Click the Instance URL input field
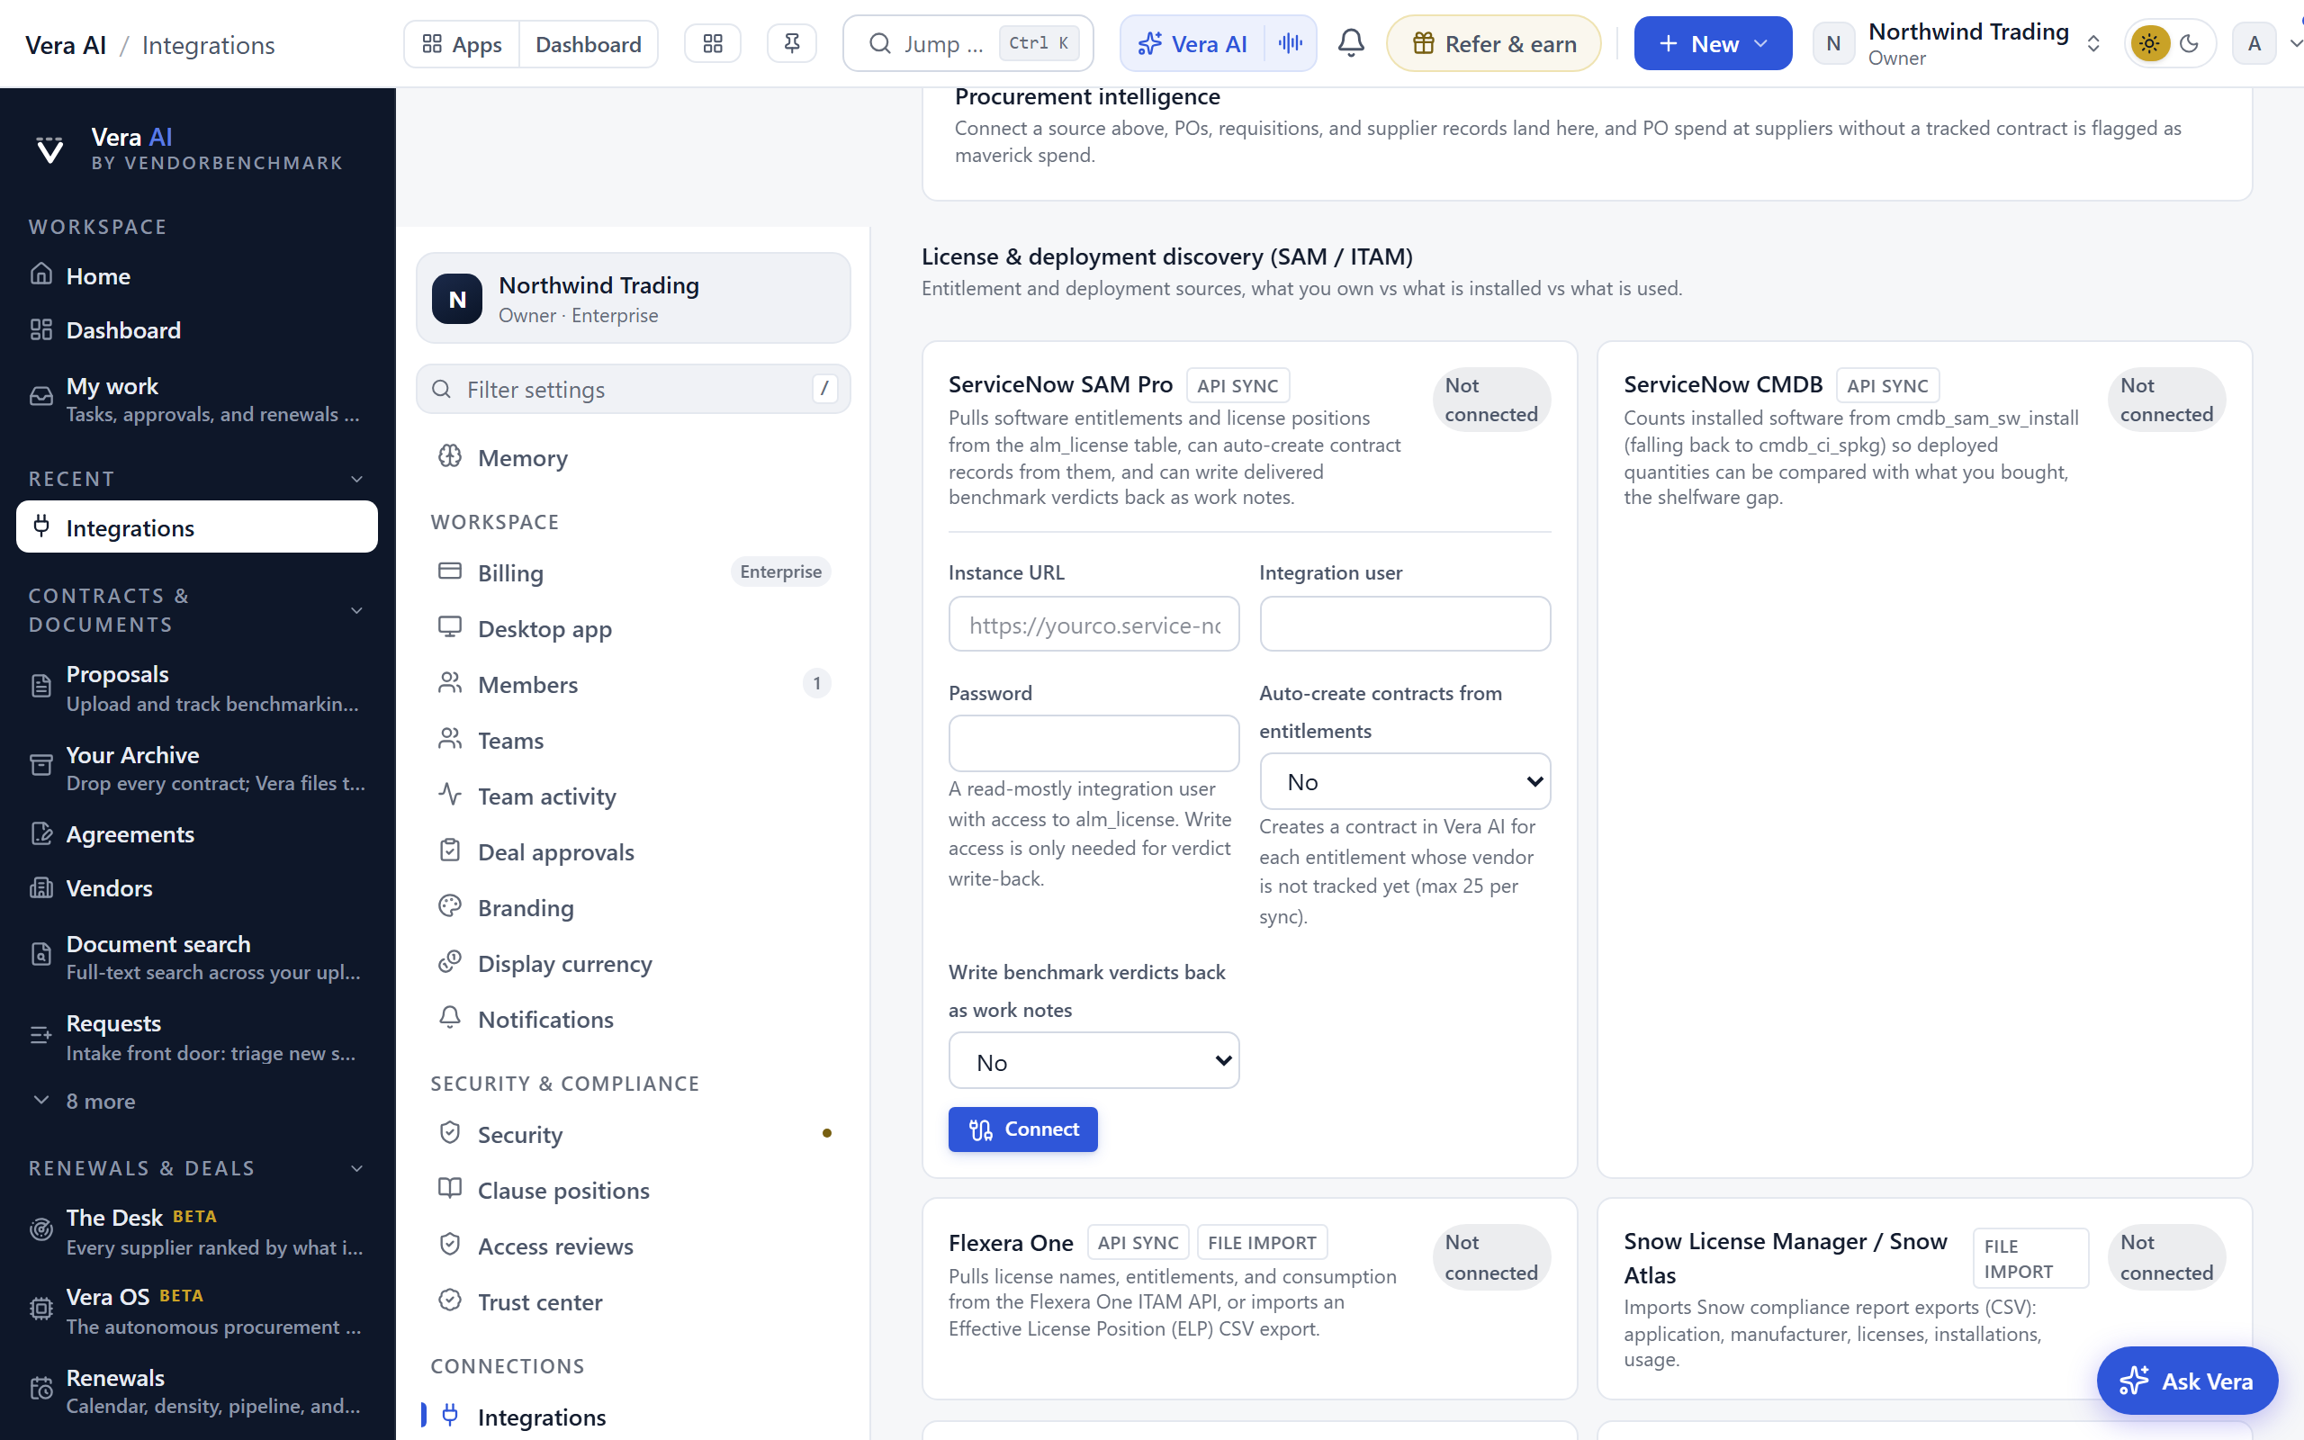Image resolution: width=2304 pixels, height=1440 pixels. tap(1093, 625)
